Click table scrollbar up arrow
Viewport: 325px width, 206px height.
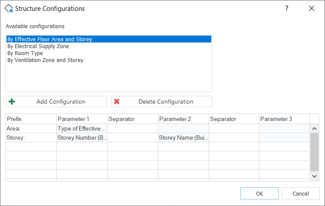314,129
